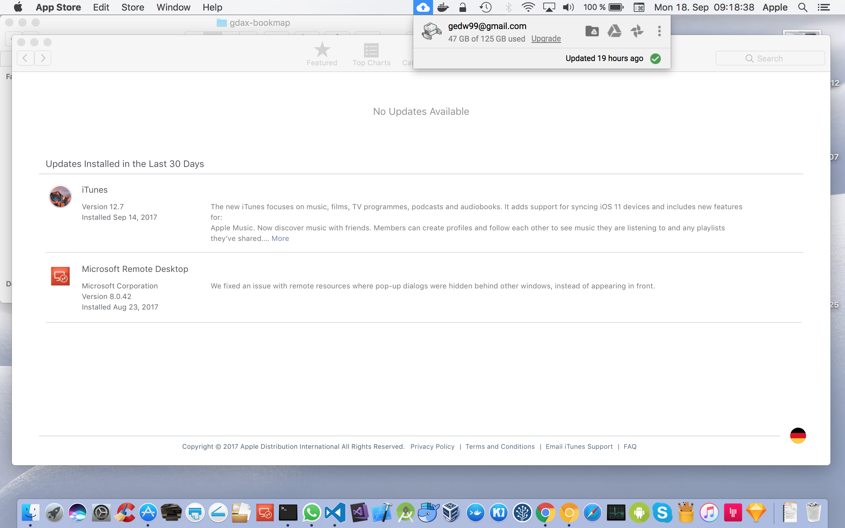
Task: Go forward with the right chevron button
Action: pyautogui.click(x=43, y=58)
